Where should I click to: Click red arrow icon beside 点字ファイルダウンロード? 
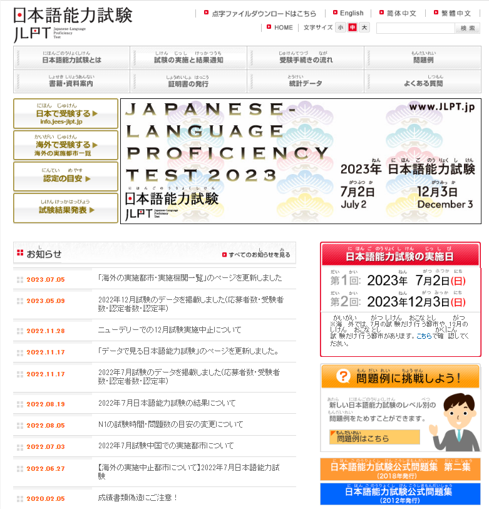(x=206, y=13)
